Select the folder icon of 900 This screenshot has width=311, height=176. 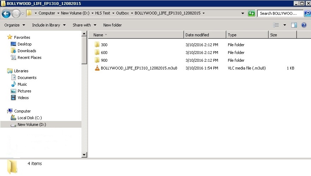(x=97, y=60)
